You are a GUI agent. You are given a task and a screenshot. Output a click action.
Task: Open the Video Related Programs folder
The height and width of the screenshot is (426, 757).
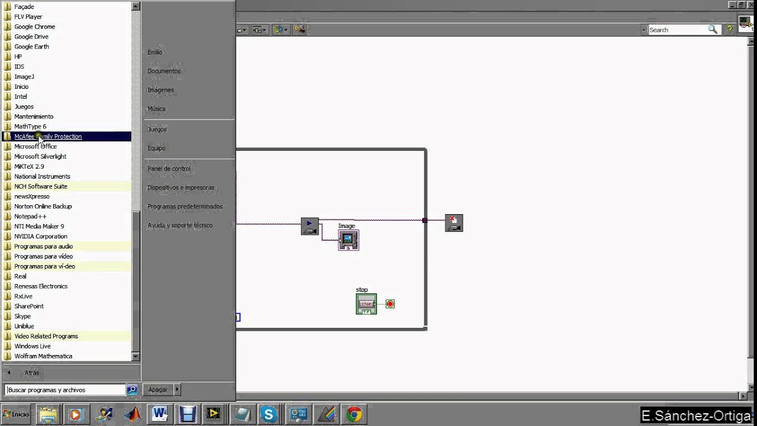pos(66,336)
